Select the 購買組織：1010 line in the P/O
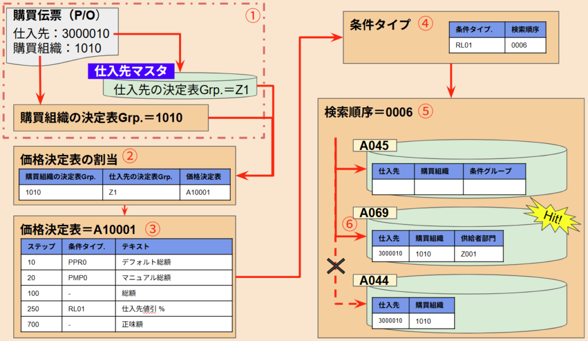The width and height of the screenshot is (588, 341). 57,48
